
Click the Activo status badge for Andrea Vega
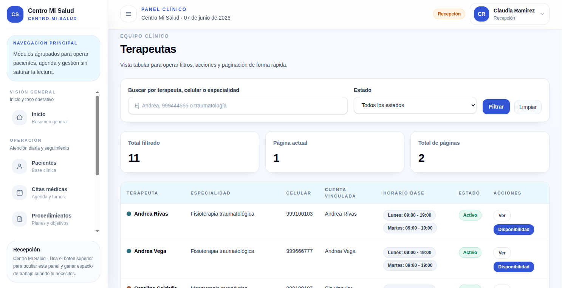470,253
